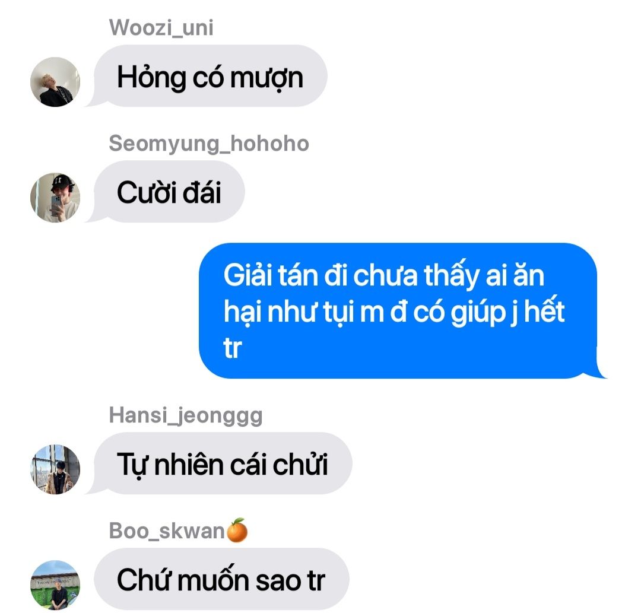Click the word "Giải" in the blue bubble
This screenshot has width=641, height=613.
click(x=247, y=274)
